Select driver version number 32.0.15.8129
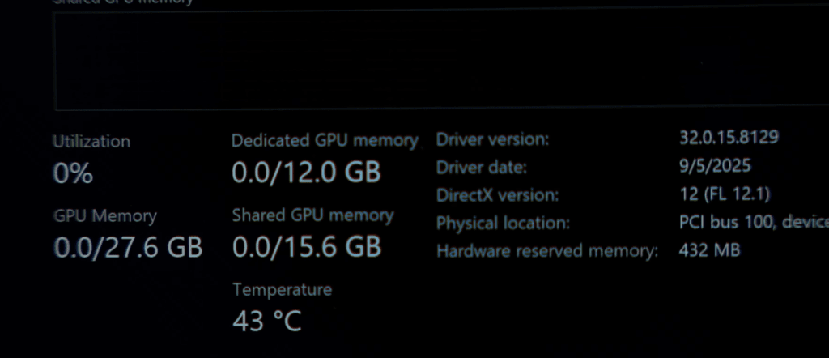This screenshot has height=358, width=829. click(729, 138)
